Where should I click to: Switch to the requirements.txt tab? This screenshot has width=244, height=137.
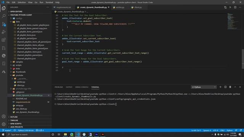click(x=64, y=7)
